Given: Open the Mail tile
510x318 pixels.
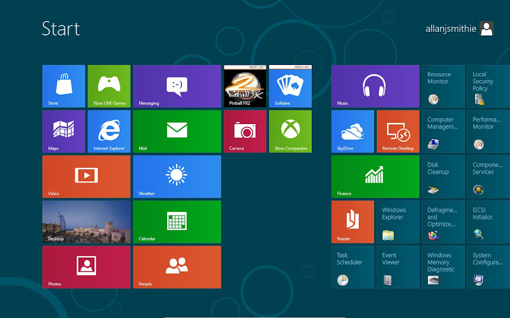Looking at the screenshot, I should click(177, 131).
